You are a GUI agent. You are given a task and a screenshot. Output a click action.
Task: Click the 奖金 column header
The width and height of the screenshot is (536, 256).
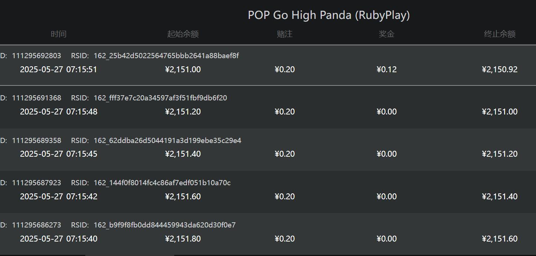(x=386, y=34)
